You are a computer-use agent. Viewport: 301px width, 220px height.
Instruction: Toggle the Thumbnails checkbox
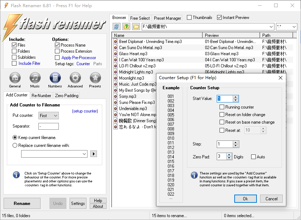(189, 18)
